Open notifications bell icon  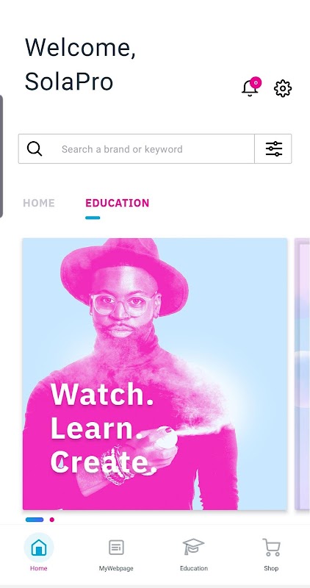pos(249,88)
